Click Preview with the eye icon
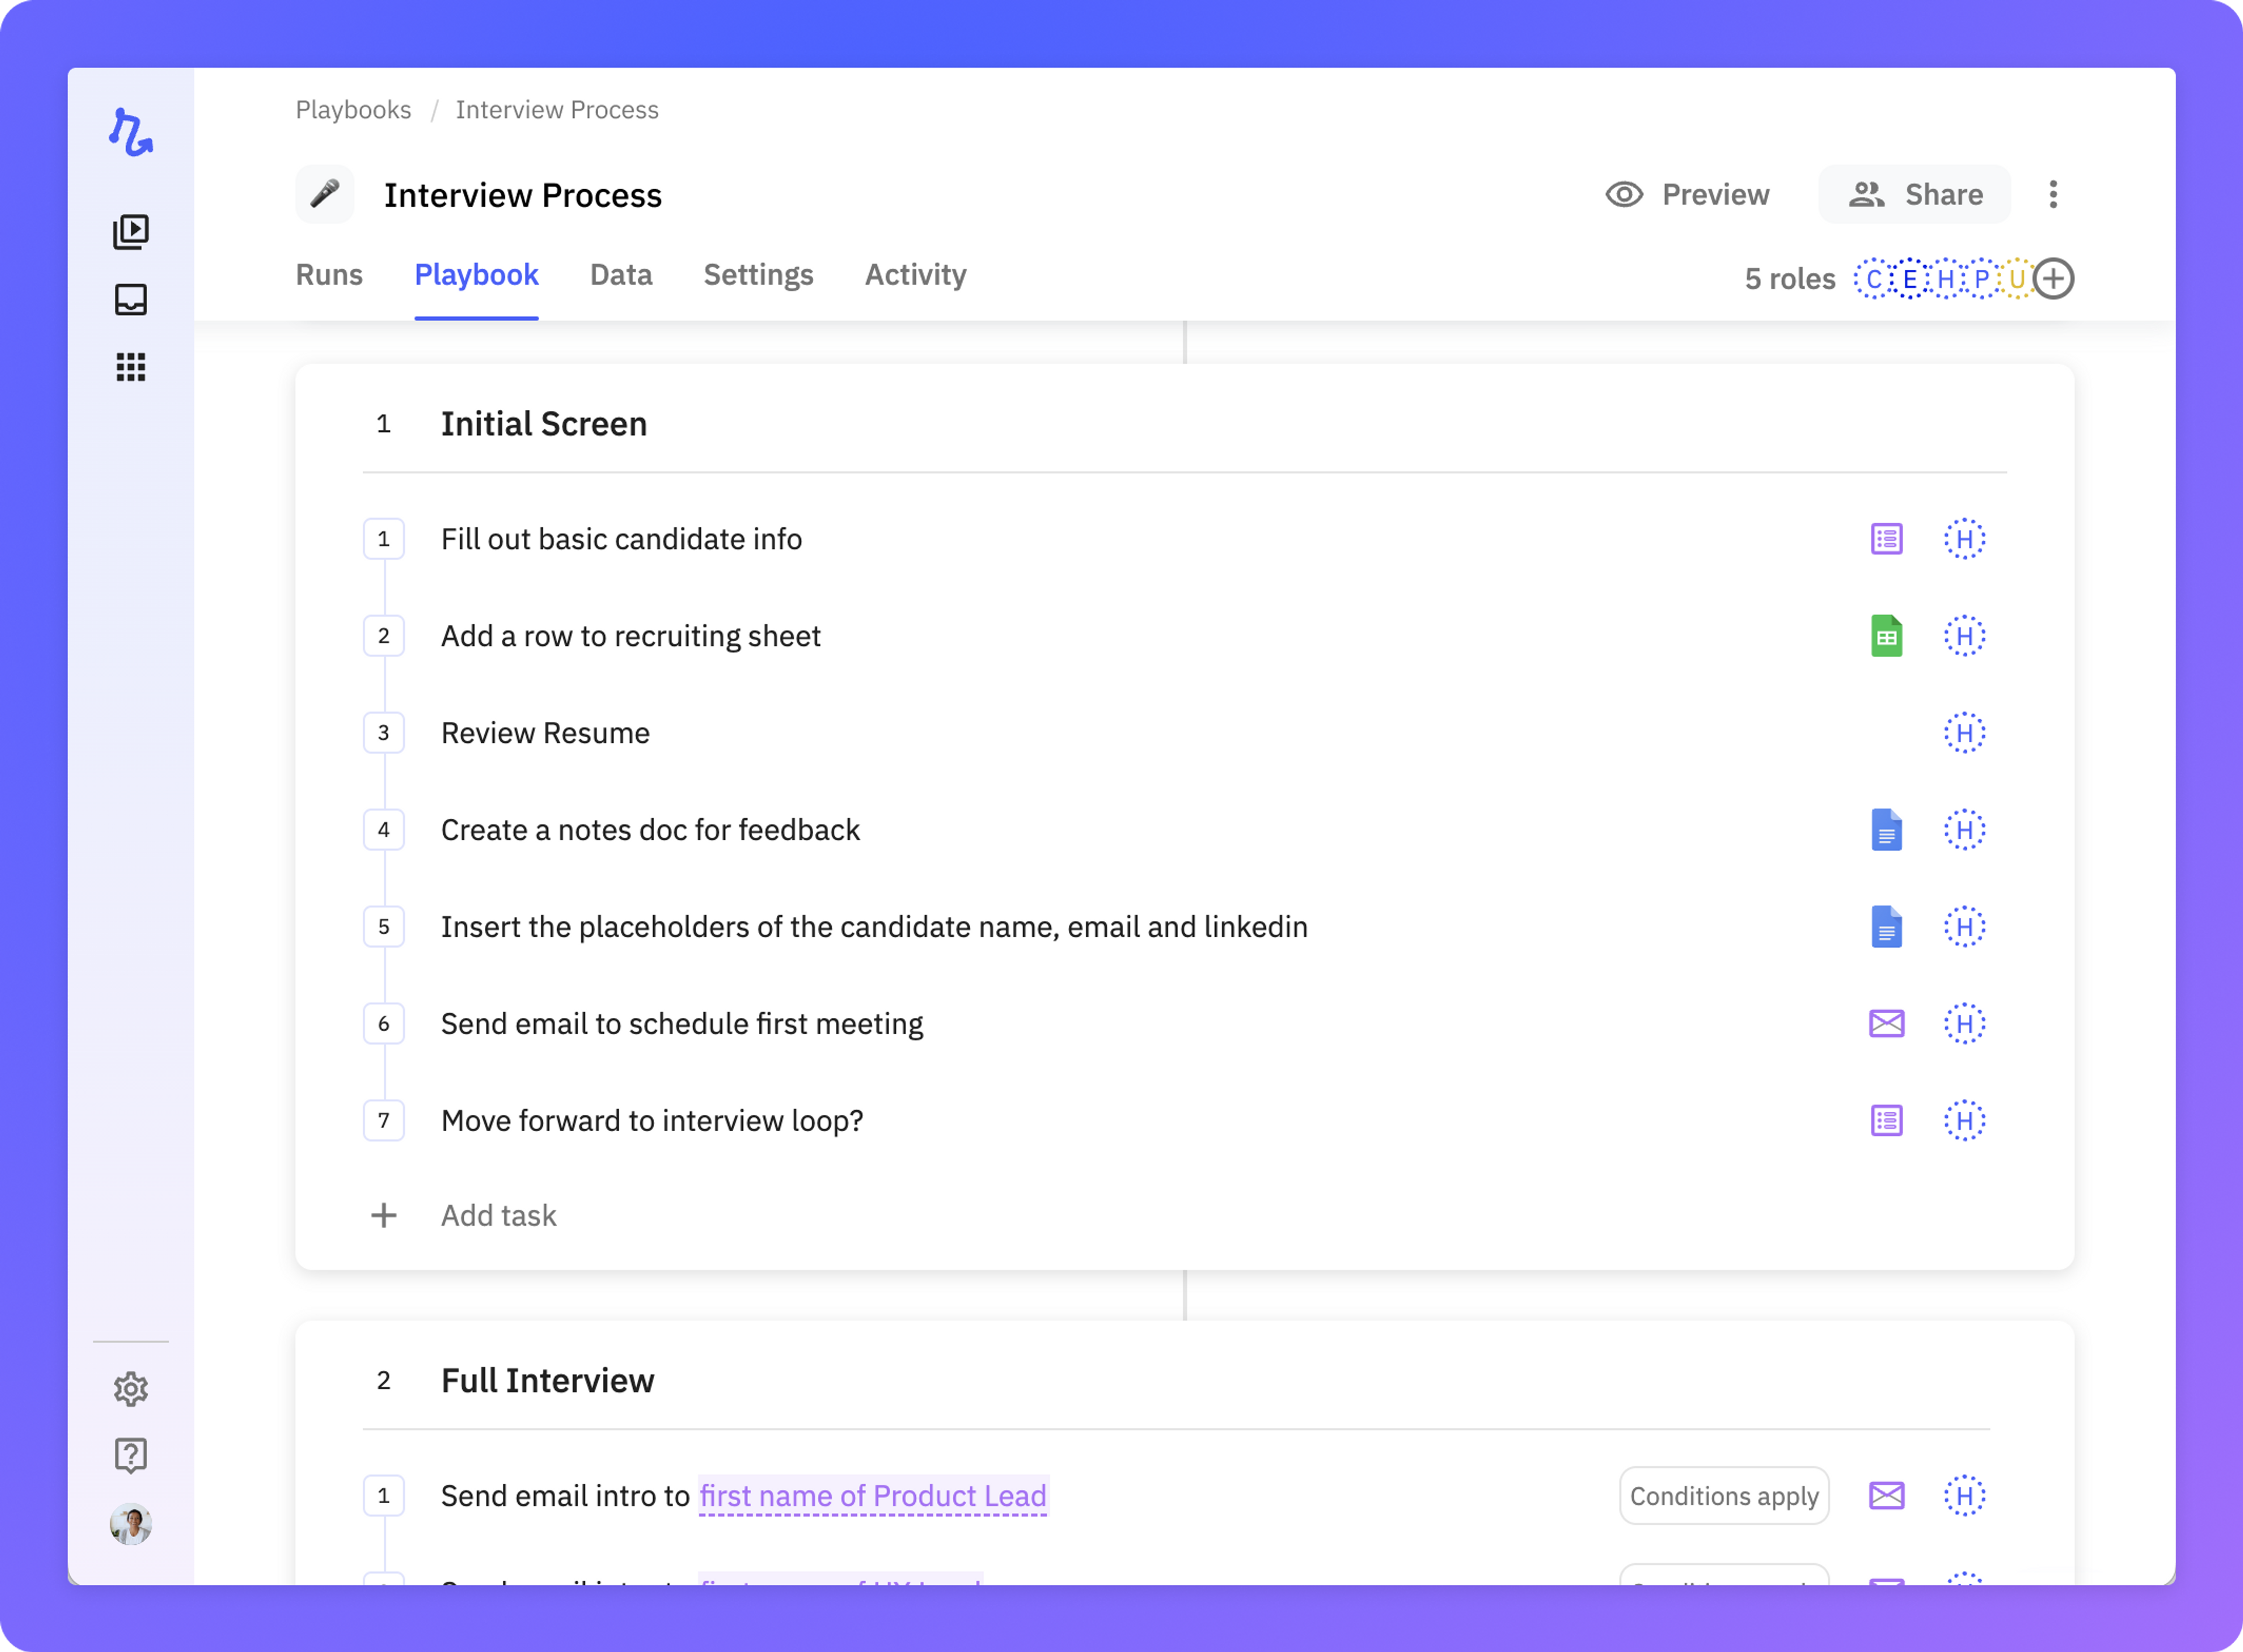This screenshot has width=2243, height=1652. coord(1688,194)
